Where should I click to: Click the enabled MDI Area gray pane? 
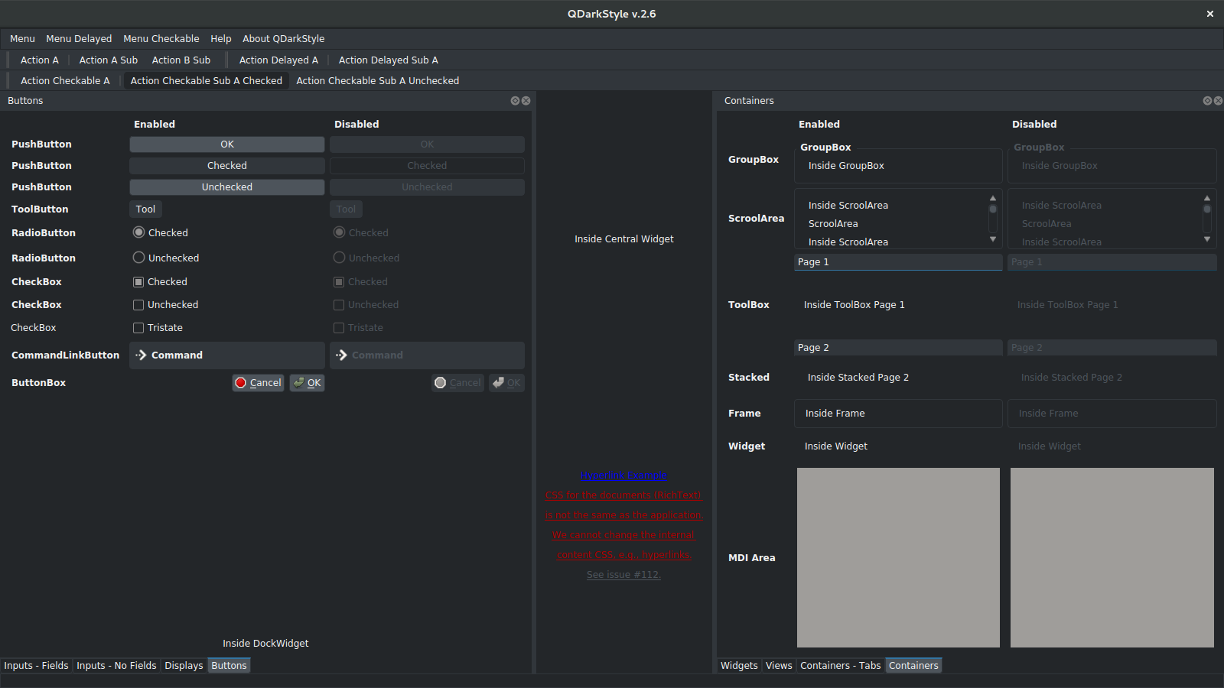[898, 558]
